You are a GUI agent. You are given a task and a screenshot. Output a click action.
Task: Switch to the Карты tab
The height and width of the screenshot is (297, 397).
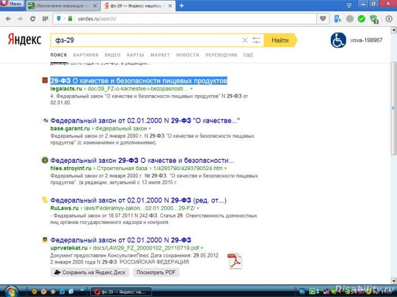(x=135, y=55)
